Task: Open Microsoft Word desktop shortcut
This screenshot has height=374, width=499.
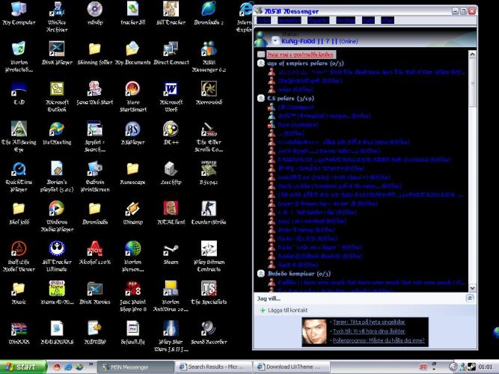Action: pyautogui.click(x=170, y=91)
